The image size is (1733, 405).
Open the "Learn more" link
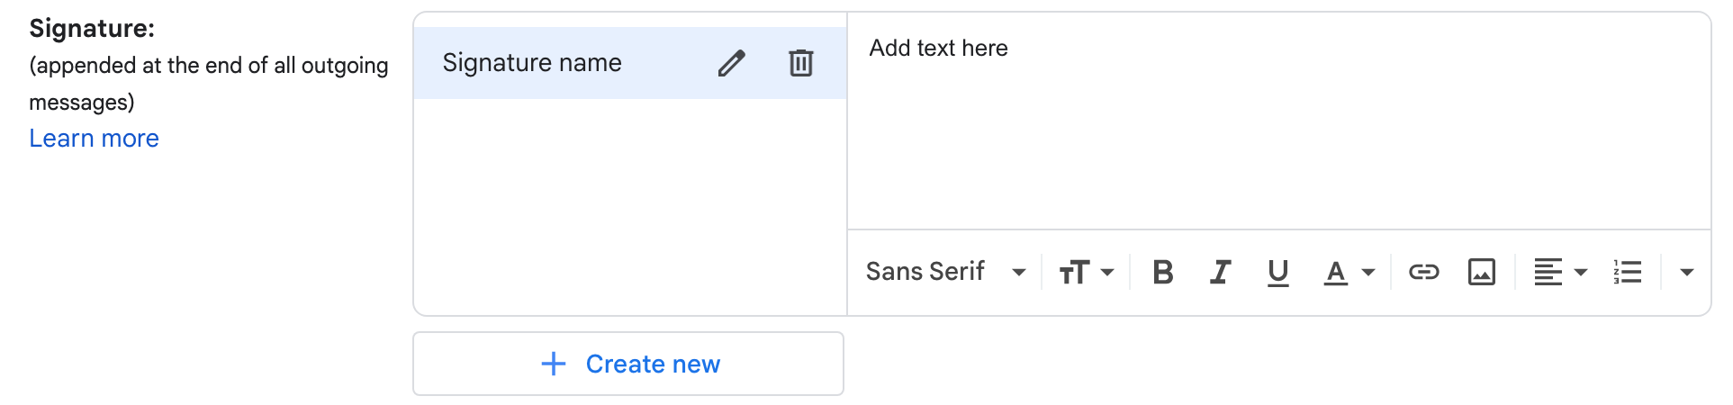[x=94, y=139]
